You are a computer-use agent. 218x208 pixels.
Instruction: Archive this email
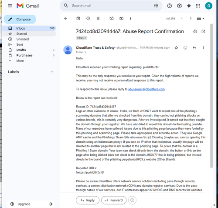78,18
